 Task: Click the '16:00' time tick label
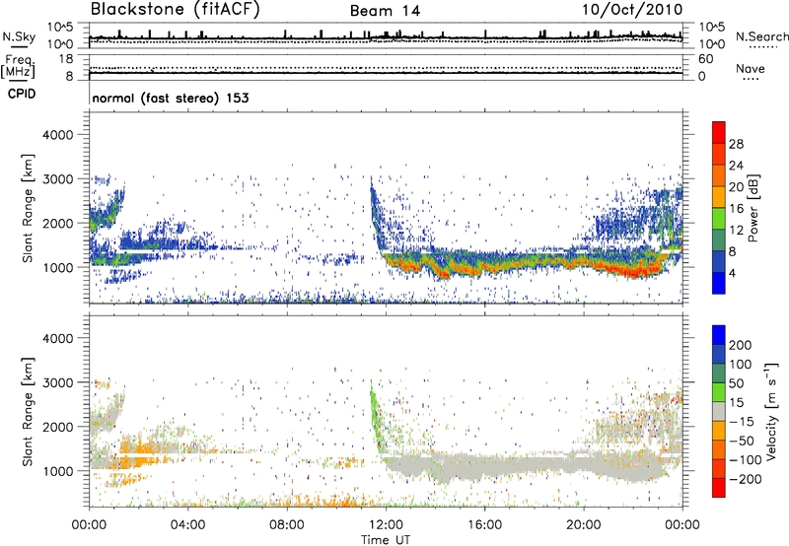point(484,525)
